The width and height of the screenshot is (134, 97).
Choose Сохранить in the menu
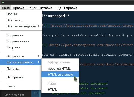[21, 35]
